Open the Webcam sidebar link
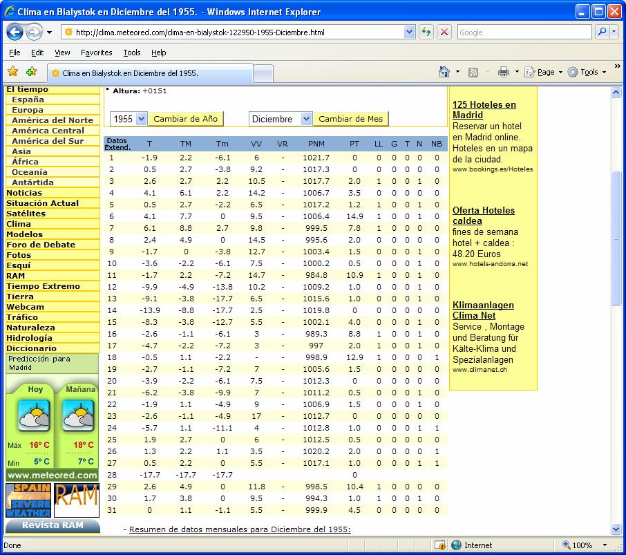This screenshot has height=555, width=626. click(25, 307)
